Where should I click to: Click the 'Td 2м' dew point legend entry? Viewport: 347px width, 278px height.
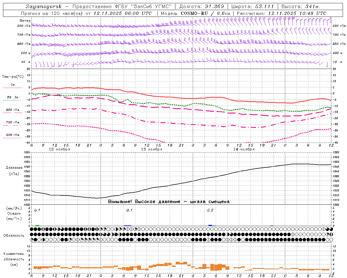(13, 97)
